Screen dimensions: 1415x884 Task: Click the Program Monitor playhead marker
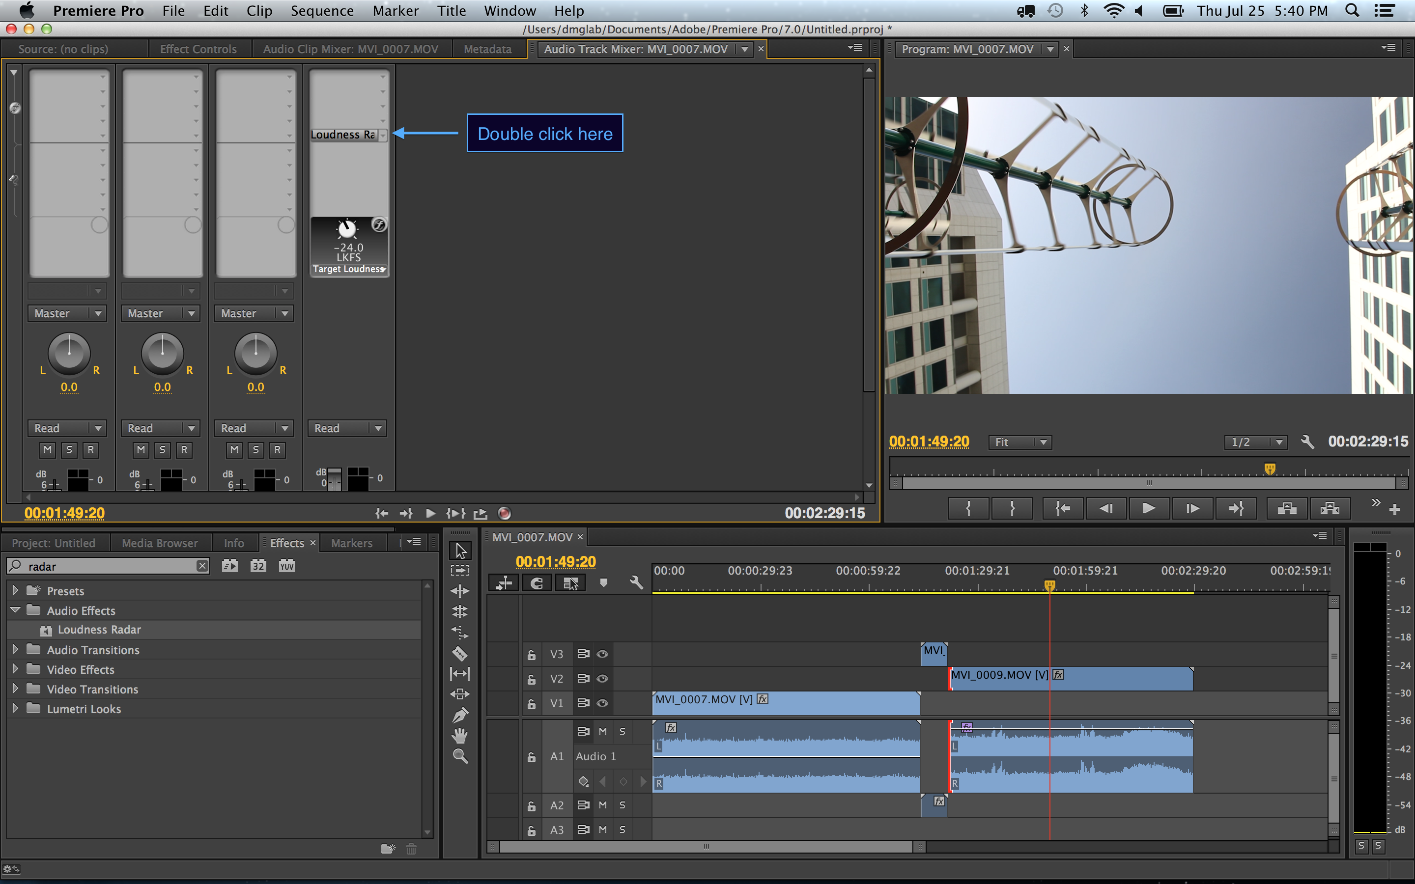coord(1270,469)
